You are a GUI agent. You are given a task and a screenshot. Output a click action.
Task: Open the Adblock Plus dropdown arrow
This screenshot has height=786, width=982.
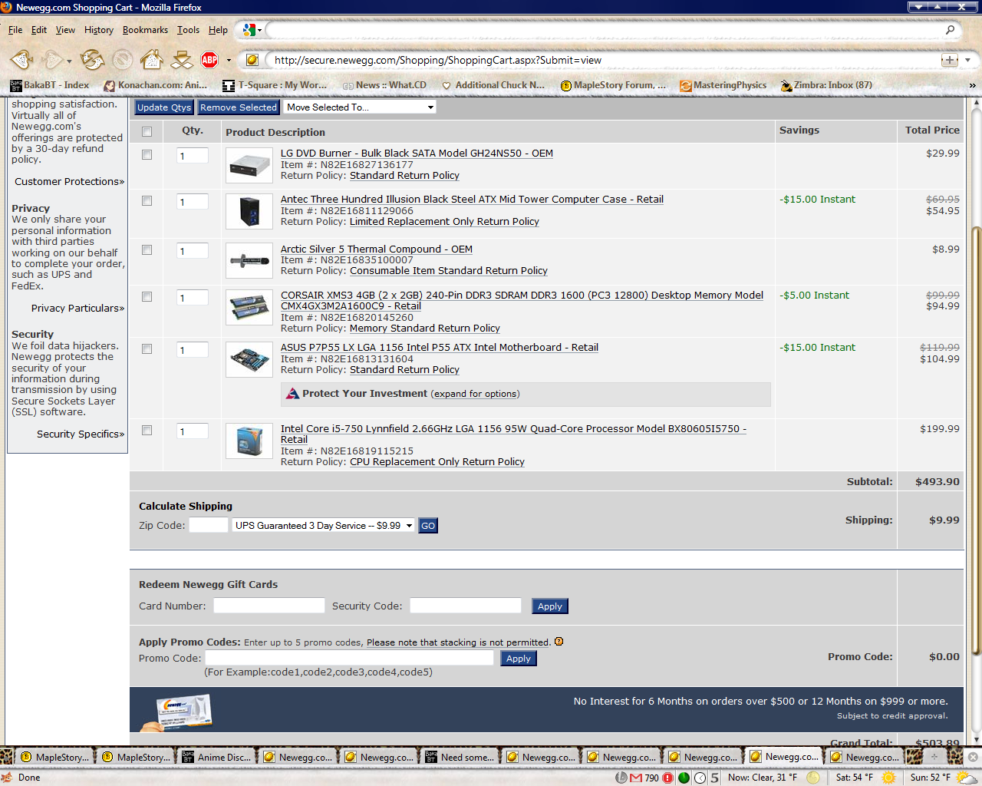point(229,60)
